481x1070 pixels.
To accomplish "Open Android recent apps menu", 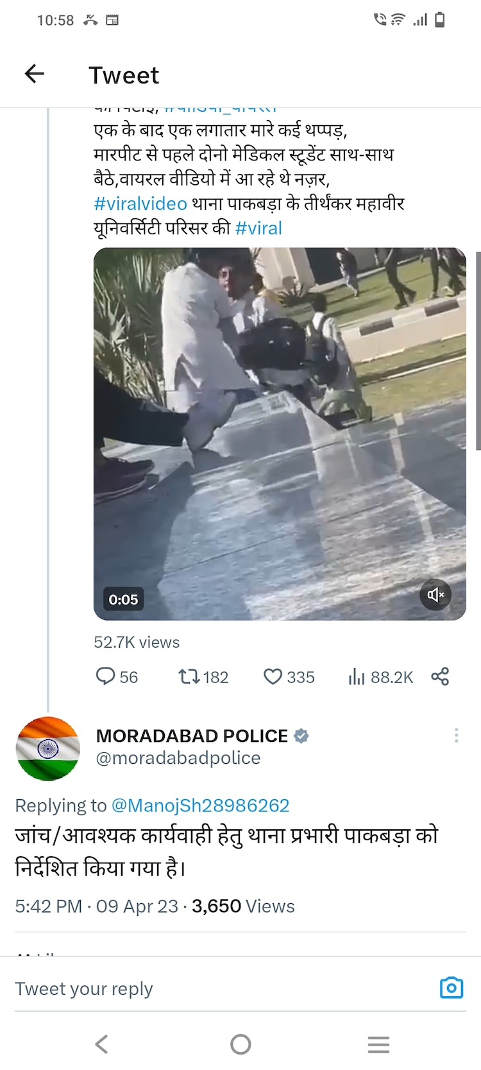I will [x=378, y=1044].
